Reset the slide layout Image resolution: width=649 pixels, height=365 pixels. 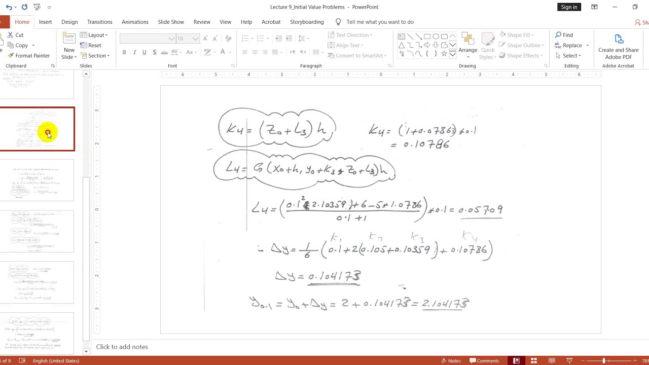point(91,45)
